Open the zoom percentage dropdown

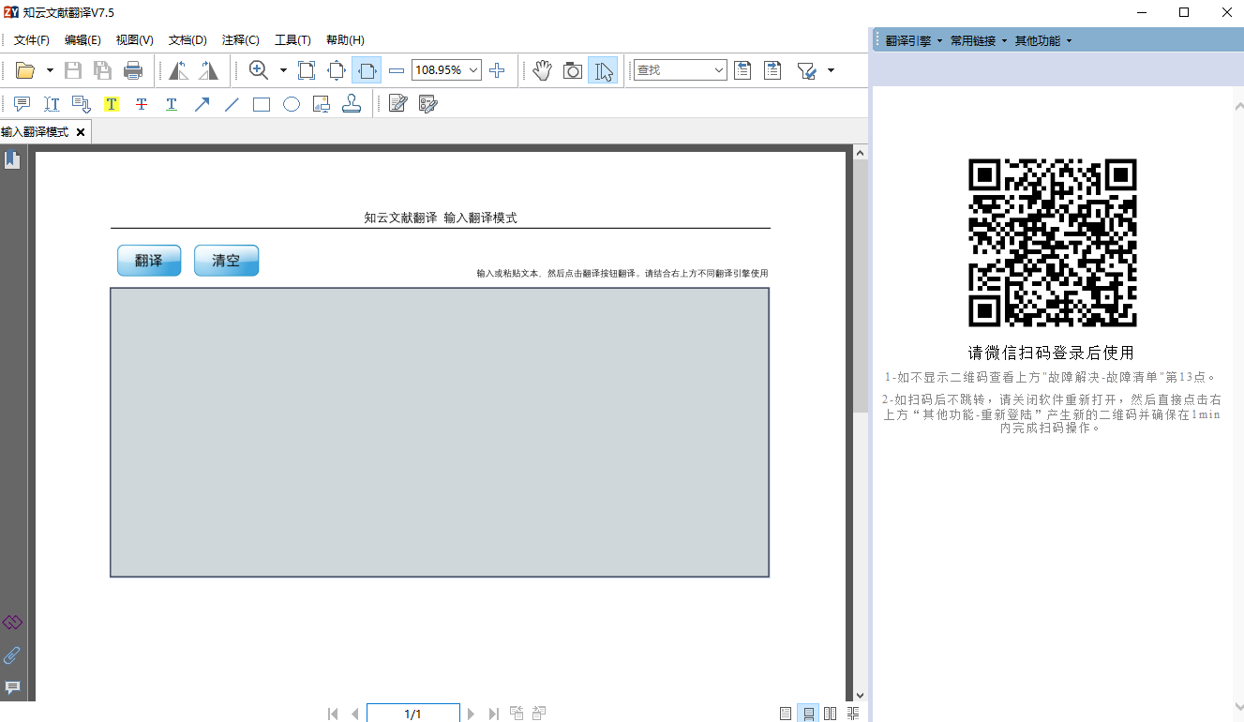(x=473, y=70)
